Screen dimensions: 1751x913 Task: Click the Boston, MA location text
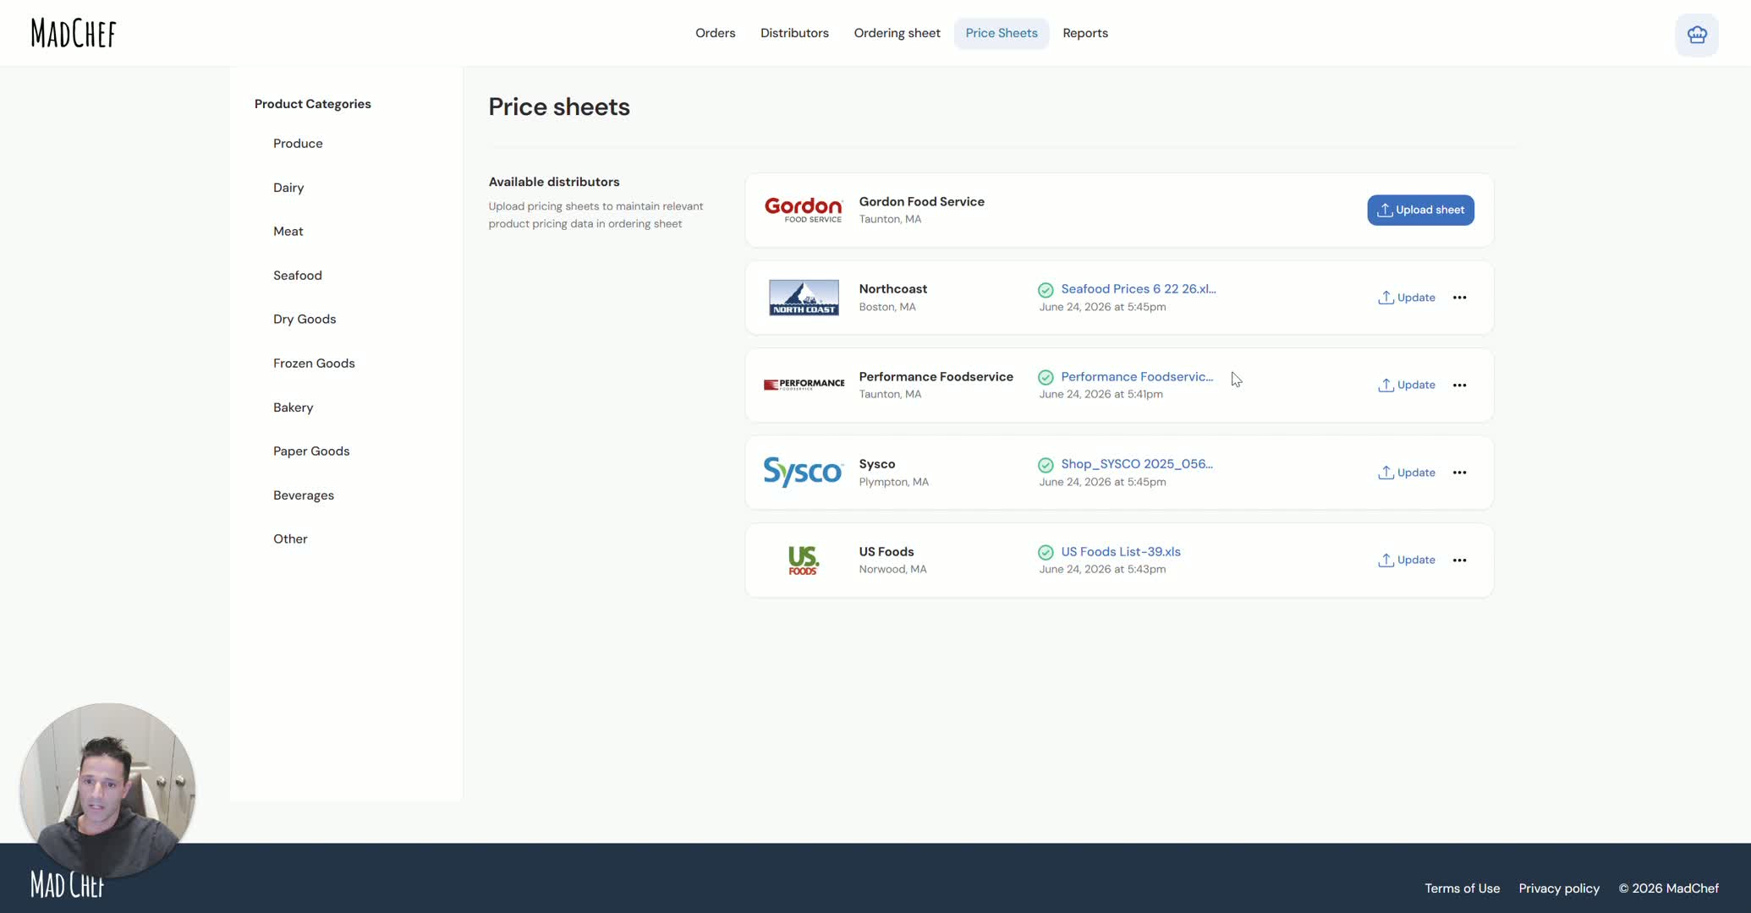click(x=887, y=307)
